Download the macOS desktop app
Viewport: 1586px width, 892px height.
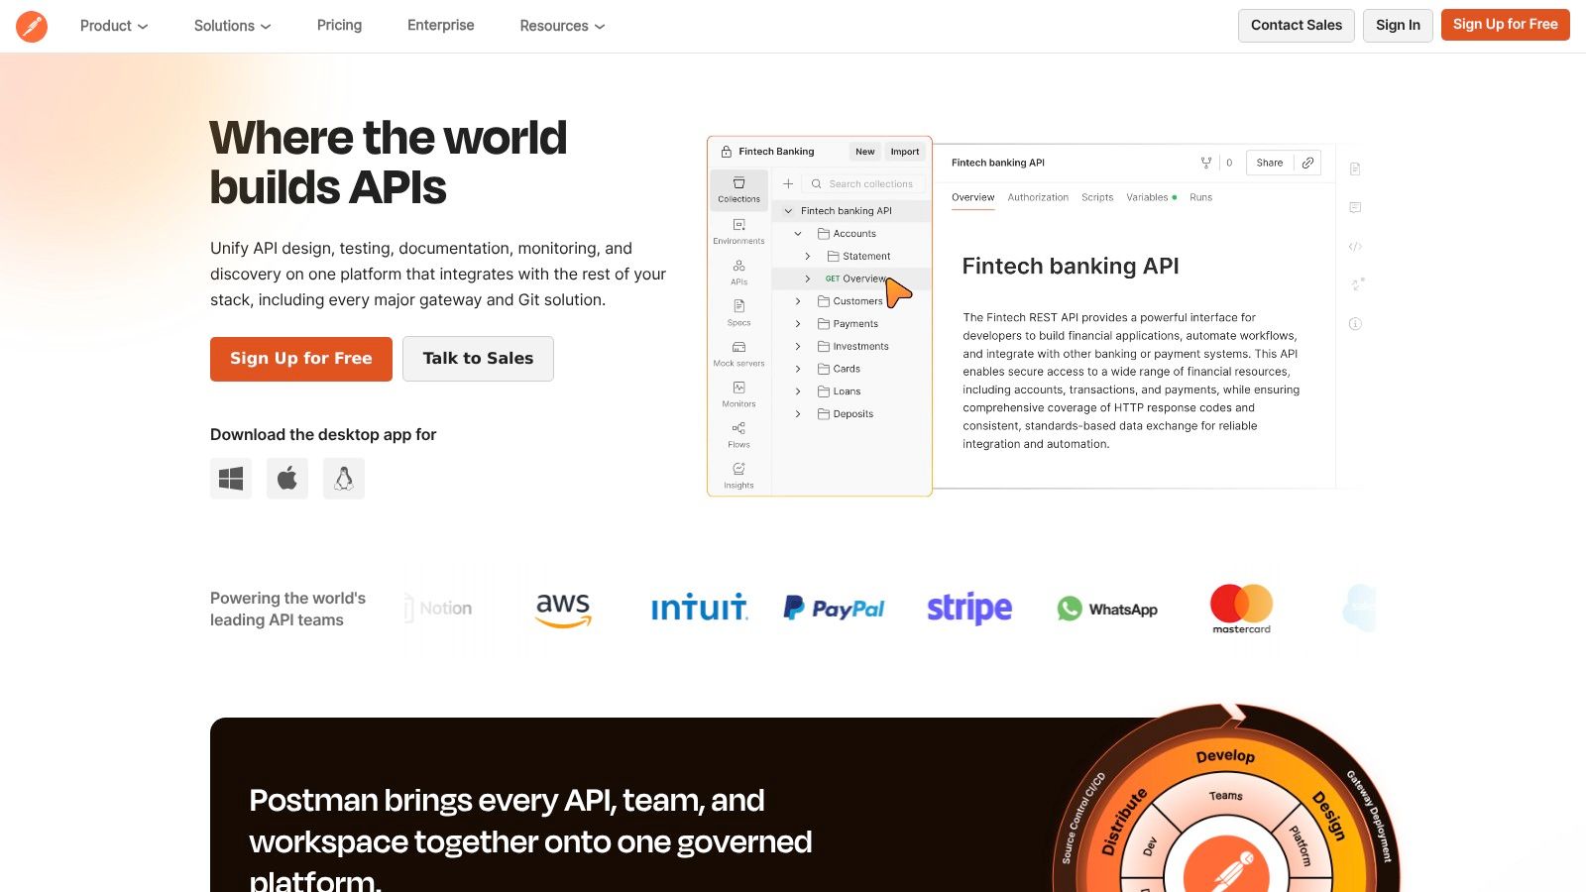(287, 479)
